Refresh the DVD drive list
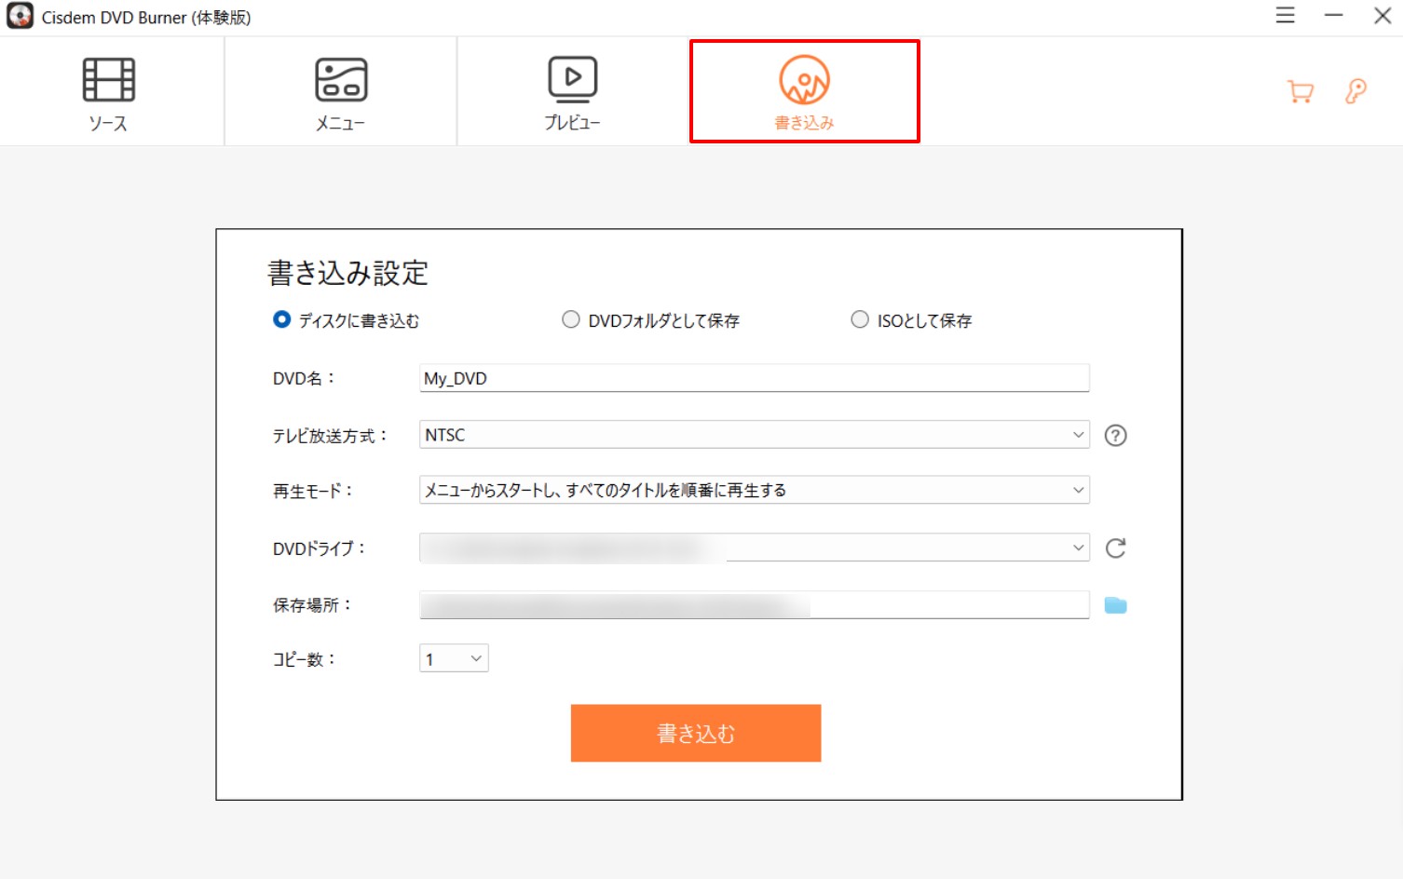Viewport: 1403px width, 879px height. coord(1115,548)
